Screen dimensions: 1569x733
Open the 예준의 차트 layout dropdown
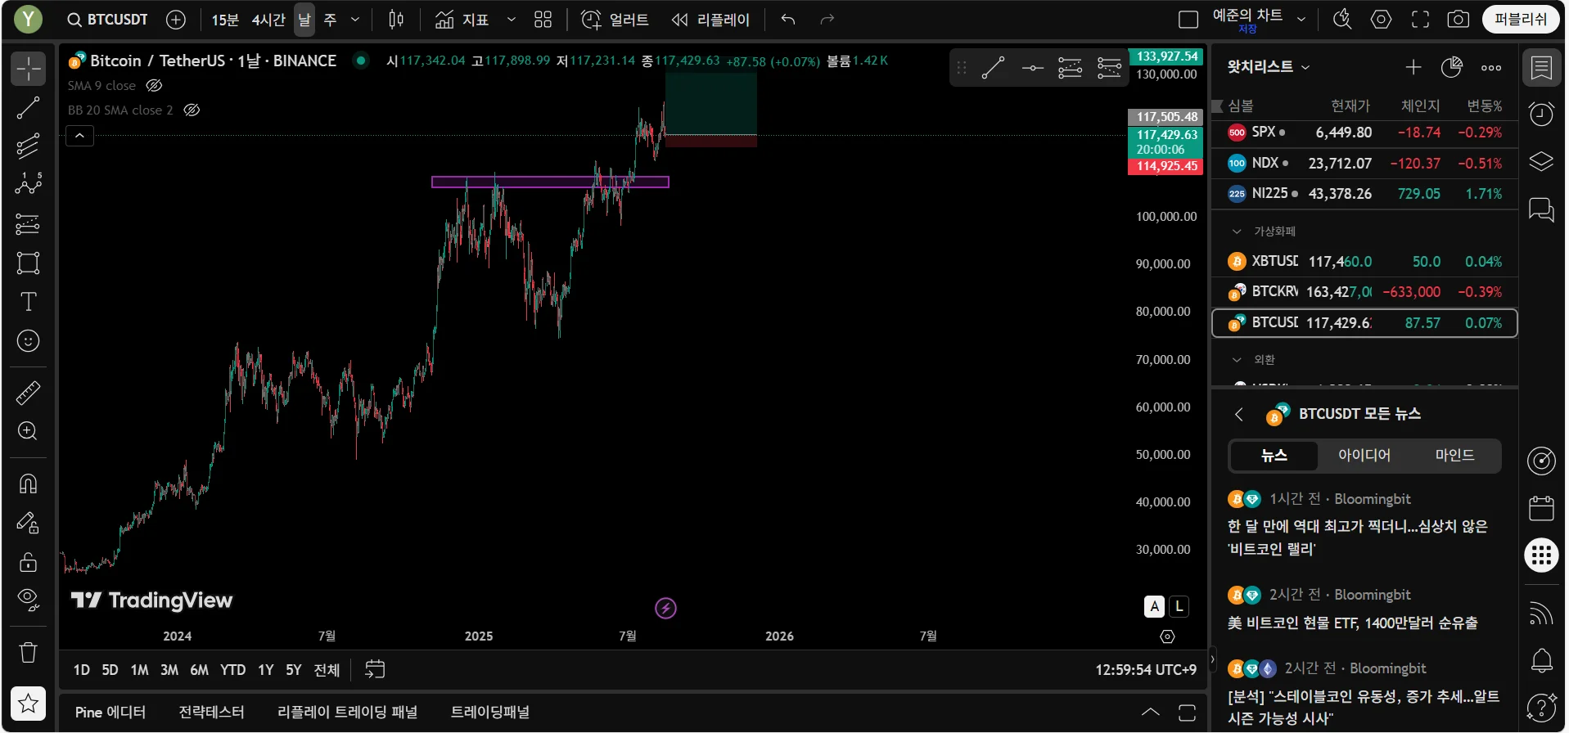click(1301, 20)
